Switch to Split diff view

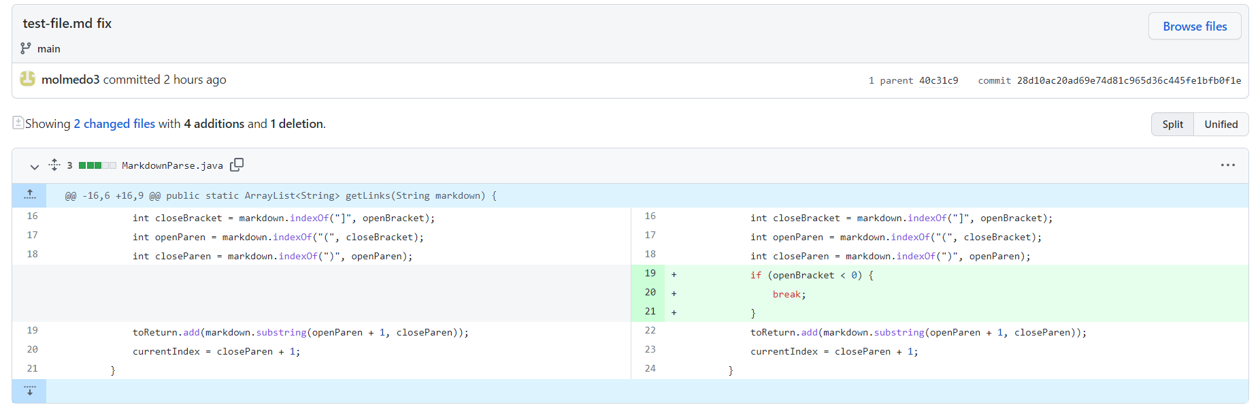click(1172, 124)
